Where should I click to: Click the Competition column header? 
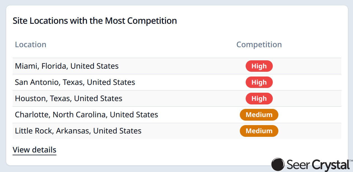point(259,45)
